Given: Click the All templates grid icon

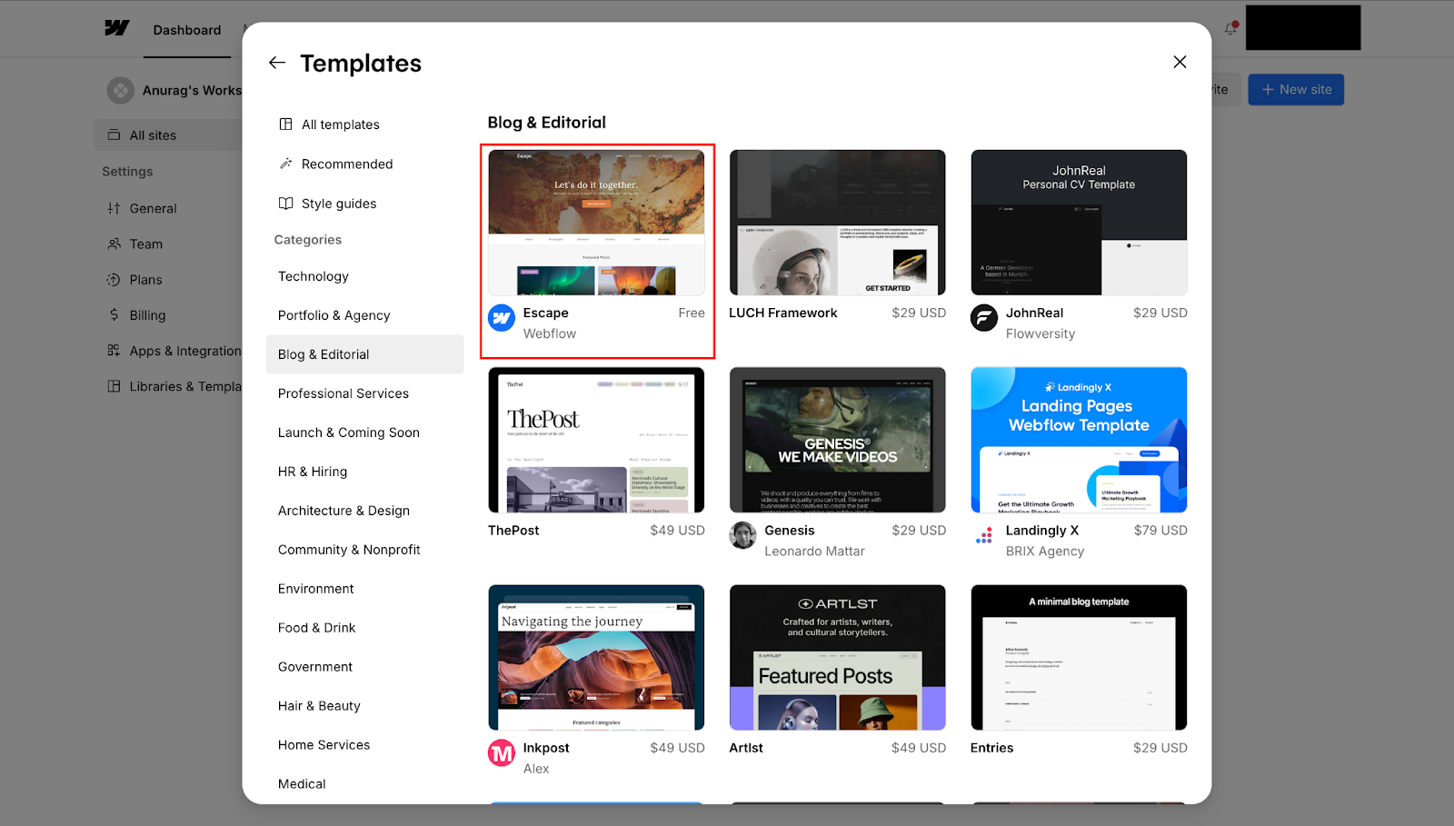Looking at the screenshot, I should click(x=285, y=124).
